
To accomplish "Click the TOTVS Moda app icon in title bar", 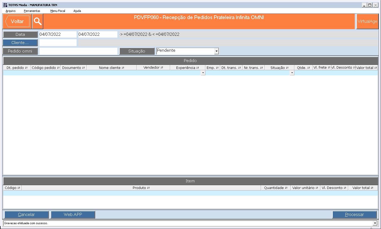I will point(5,5).
